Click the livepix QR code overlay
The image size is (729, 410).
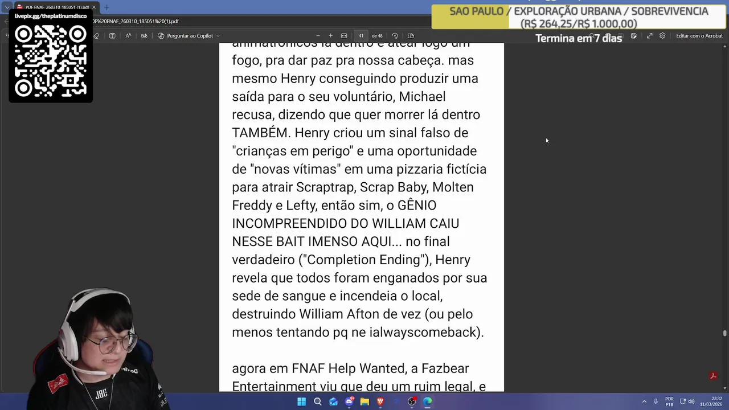[x=51, y=62]
